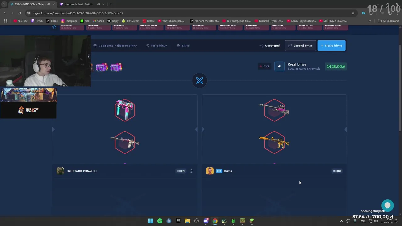Mute the Twitch tab audio icon

click(x=98, y=4)
